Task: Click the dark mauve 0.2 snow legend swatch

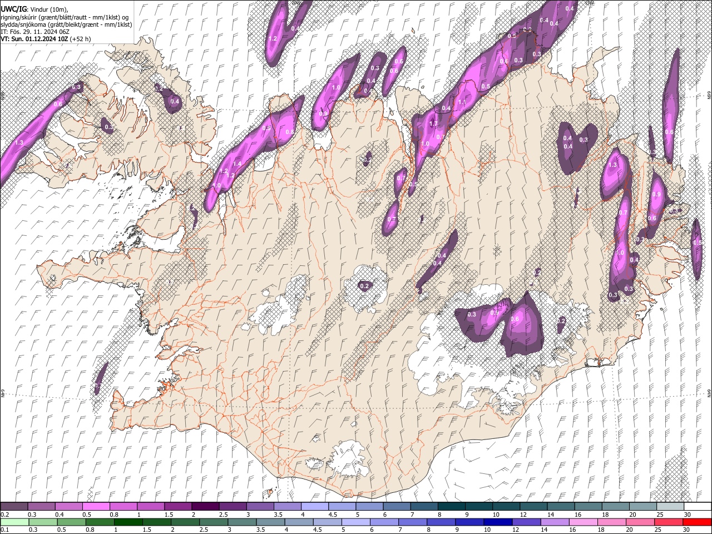Action: (x=14, y=506)
